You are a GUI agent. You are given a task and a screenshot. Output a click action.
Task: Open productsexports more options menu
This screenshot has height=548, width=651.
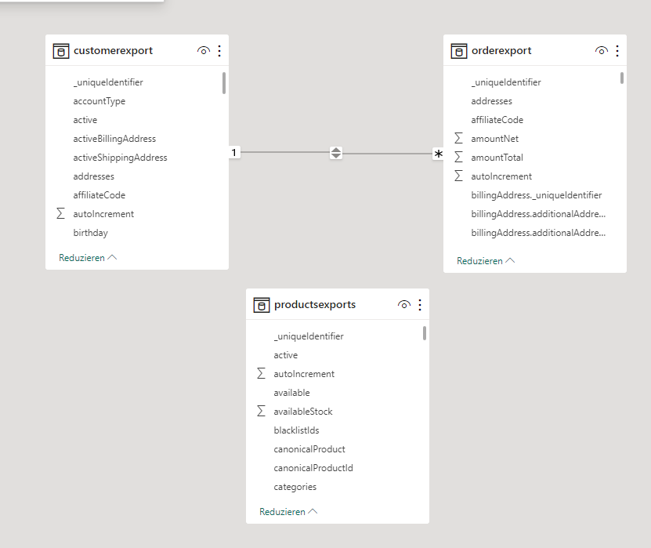coord(420,304)
